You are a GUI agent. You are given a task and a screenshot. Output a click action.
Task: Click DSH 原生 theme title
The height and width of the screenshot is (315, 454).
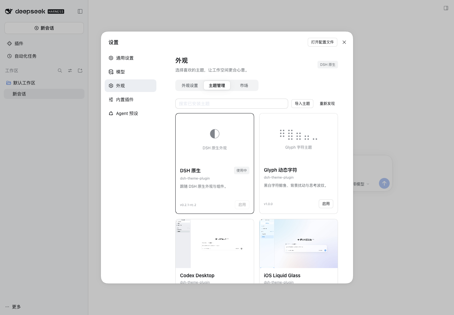(190, 170)
